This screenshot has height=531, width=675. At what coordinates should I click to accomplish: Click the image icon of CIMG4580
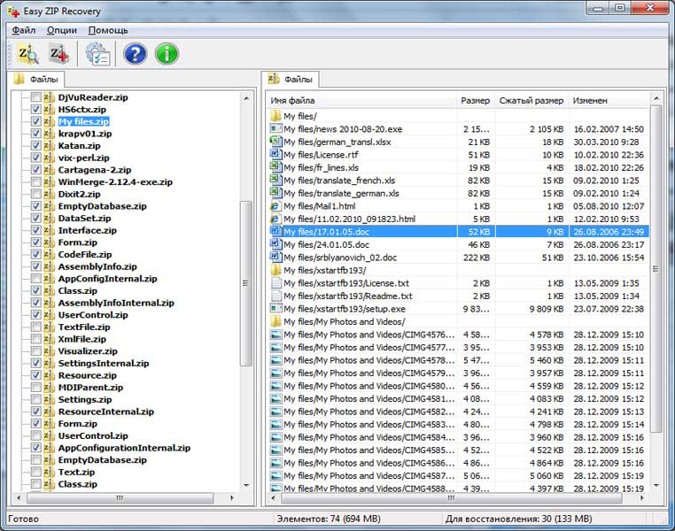point(275,386)
